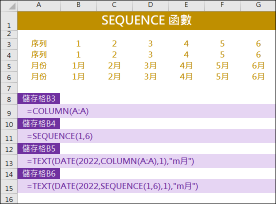Screen dimensions: 276x204
Task: Click cell D4 containing 3
Action: point(150,54)
